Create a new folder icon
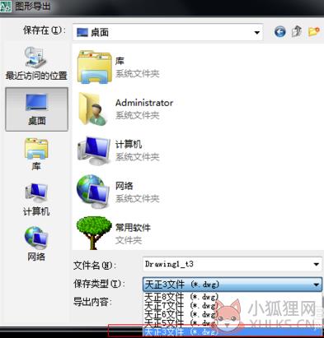The image size is (324, 338). tap(313, 31)
